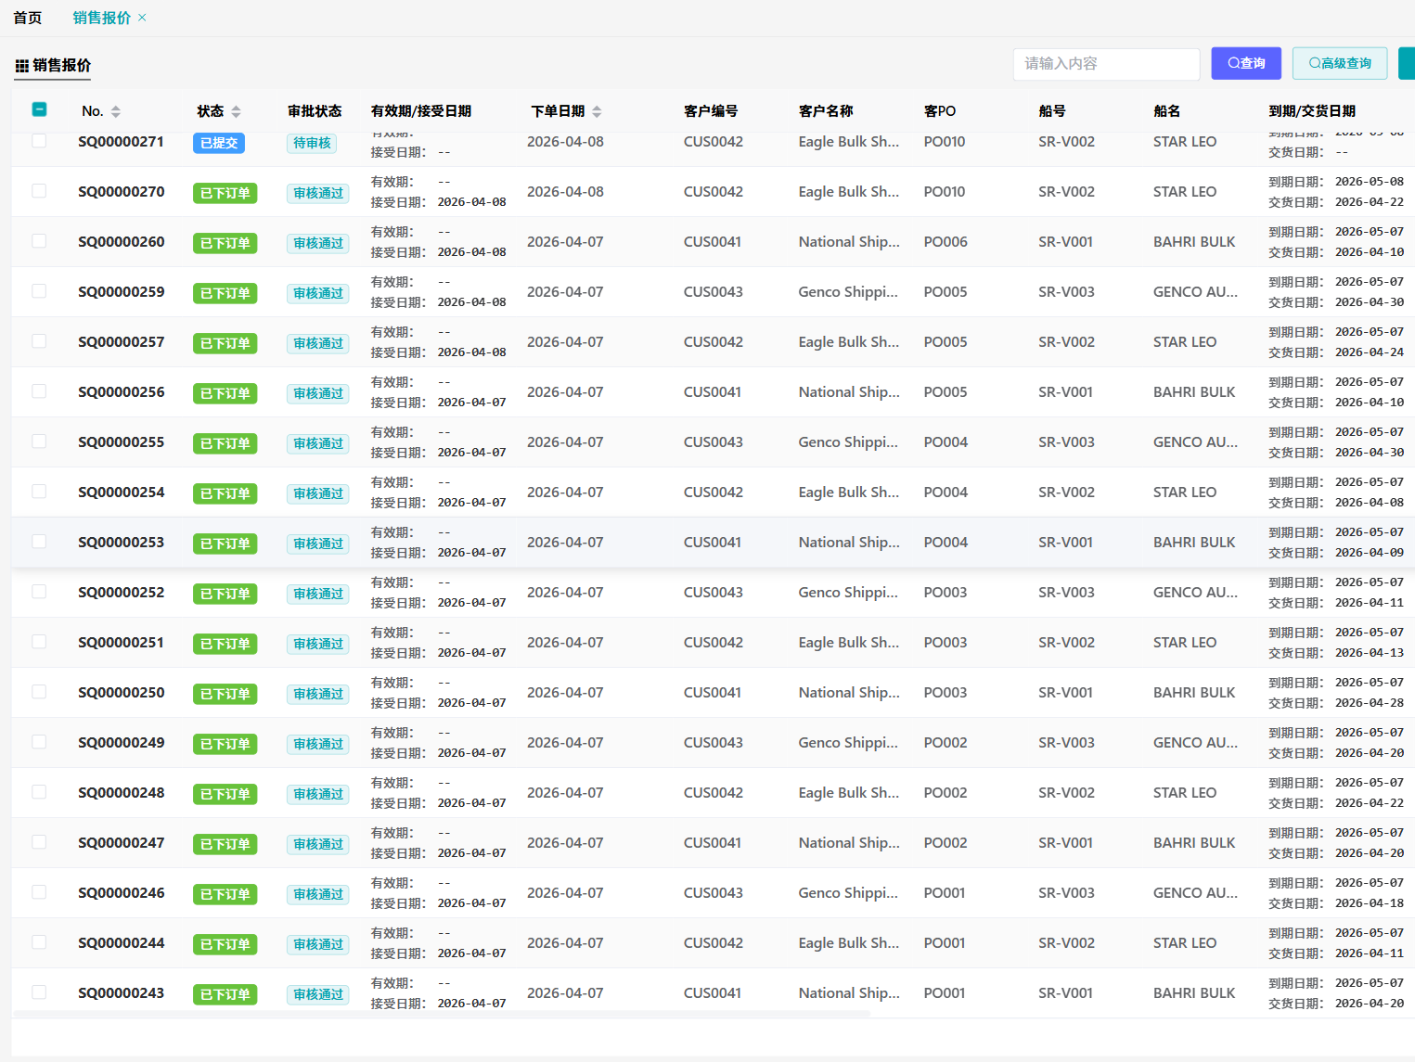Check the box for SQ00000270
This screenshot has width=1415, height=1062.
(39, 191)
